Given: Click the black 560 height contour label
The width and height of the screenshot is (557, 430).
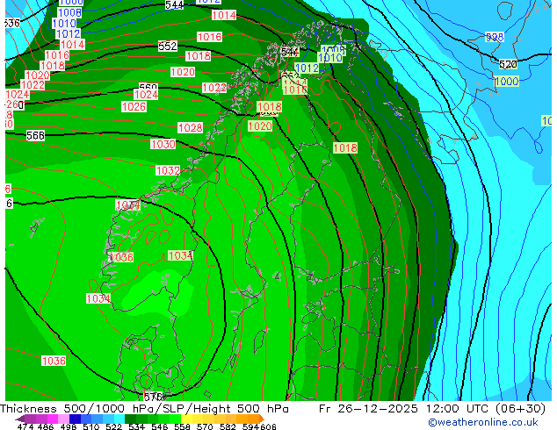Looking at the screenshot, I should pos(148,87).
